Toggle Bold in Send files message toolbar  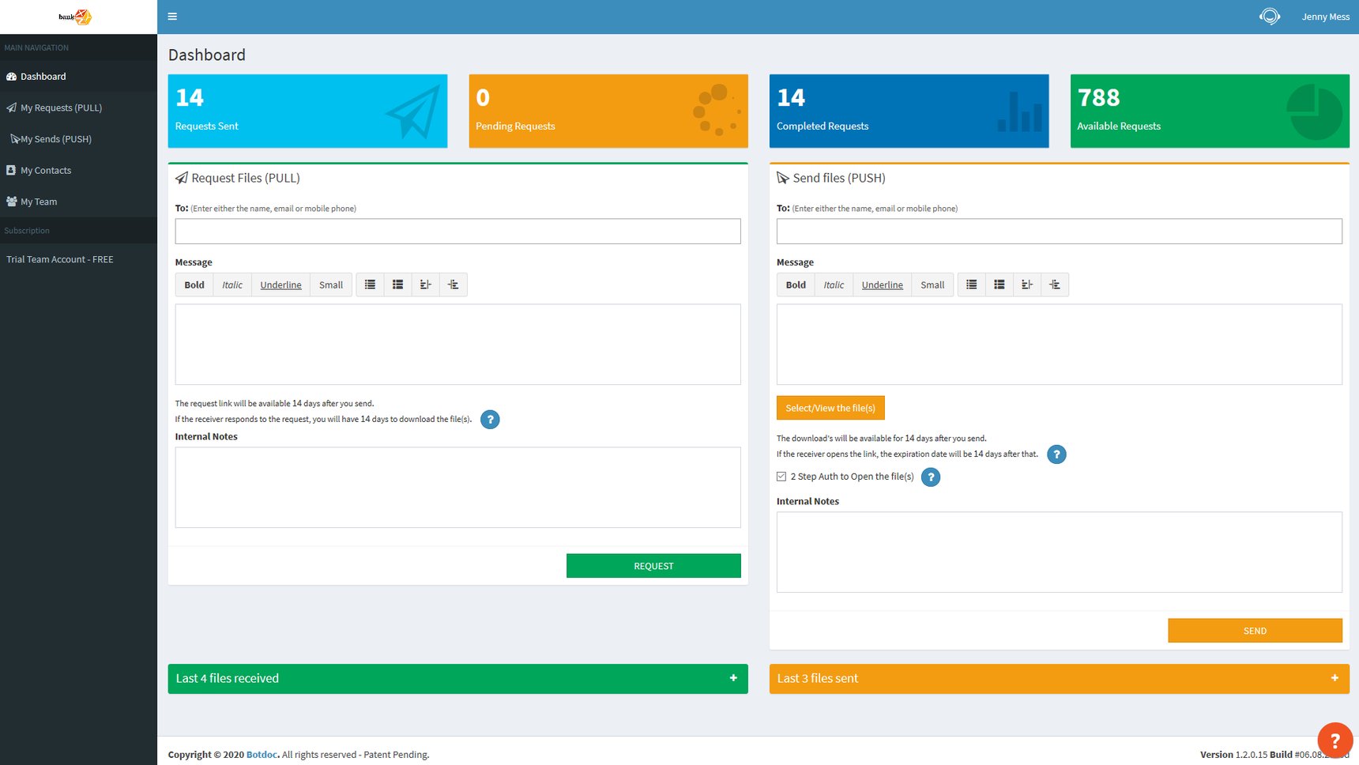(x=796, y=285)
